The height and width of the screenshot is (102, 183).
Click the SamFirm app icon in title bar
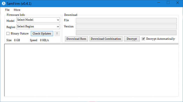[3, 3]
